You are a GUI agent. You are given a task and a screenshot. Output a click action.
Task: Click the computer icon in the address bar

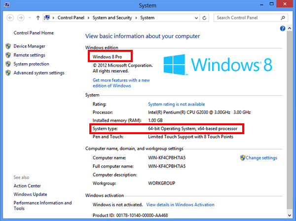(x=47, y=18)
